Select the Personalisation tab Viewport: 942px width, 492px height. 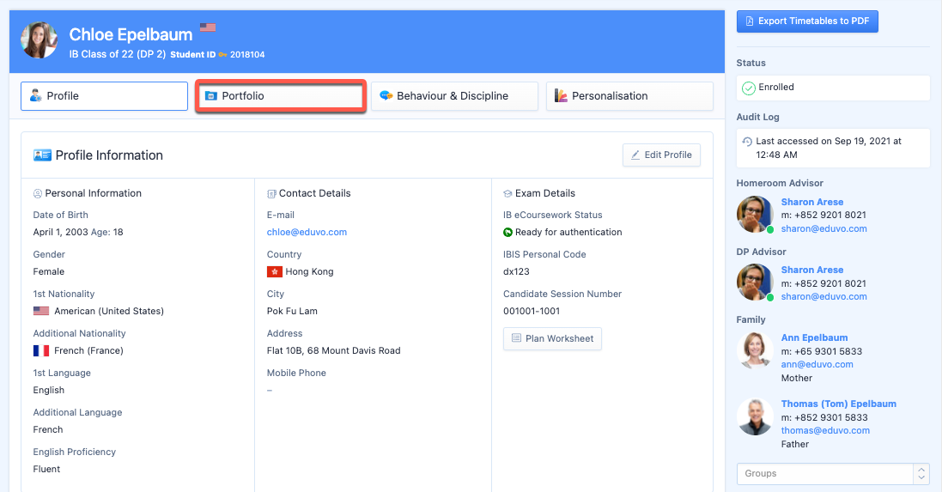coord(629,96)
